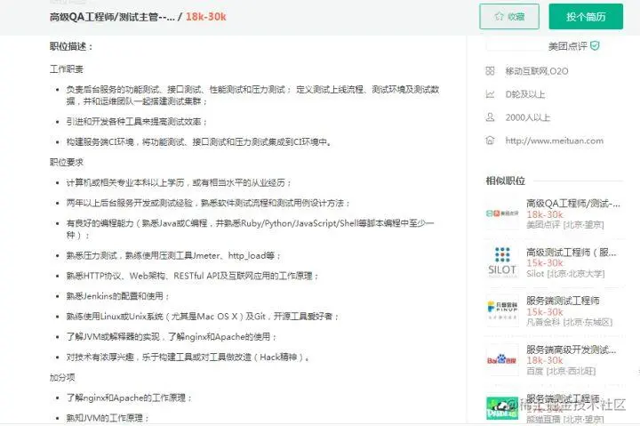Click the line 熟悉Jenkins的配置和使用

pyautogui.click(x=117, y=296)
